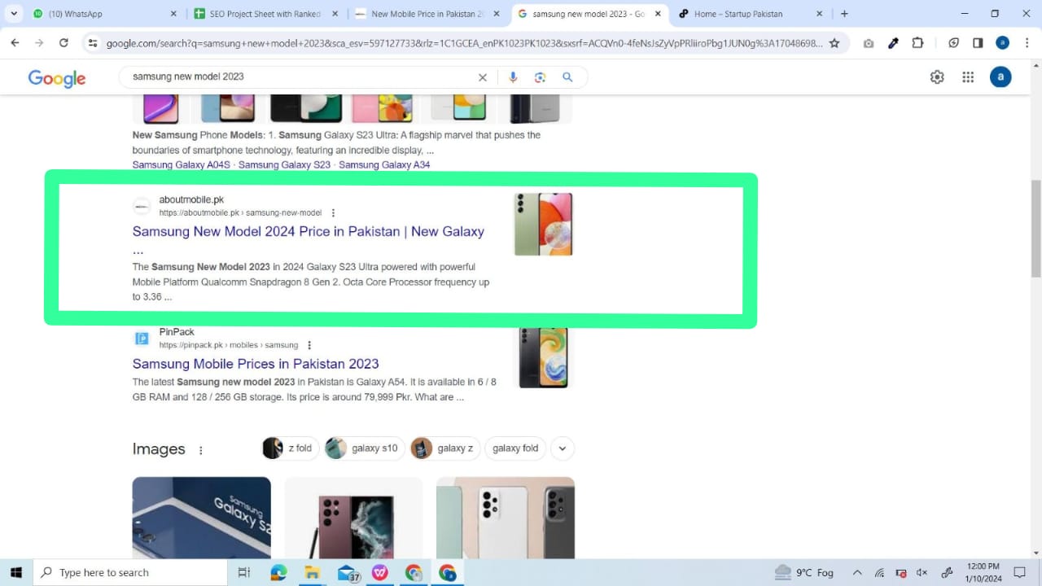Image resolution: width=1042 pixels, height=586 pixels.
Task: Open aboutmobile.pk result phone thumbnail
Action: [543, 224]
